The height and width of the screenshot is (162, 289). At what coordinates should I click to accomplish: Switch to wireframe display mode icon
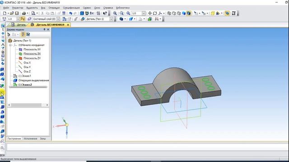169,13
